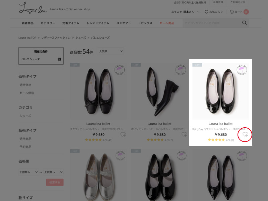Open the 人気順 sort dropdown
This screenshot has width=268, height=201.
pos(110,51)
